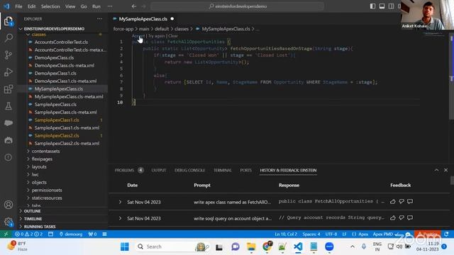Viewport: 454px width, 255px height.
Task: Switch to the Output panel tab
Action: pos(159,170)
